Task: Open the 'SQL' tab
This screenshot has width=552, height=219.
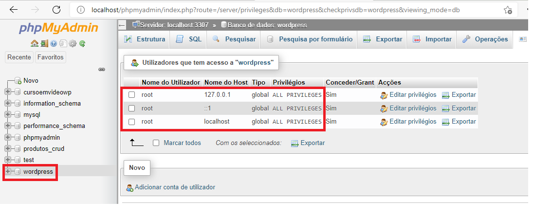Action: click(x=188, y=39)
